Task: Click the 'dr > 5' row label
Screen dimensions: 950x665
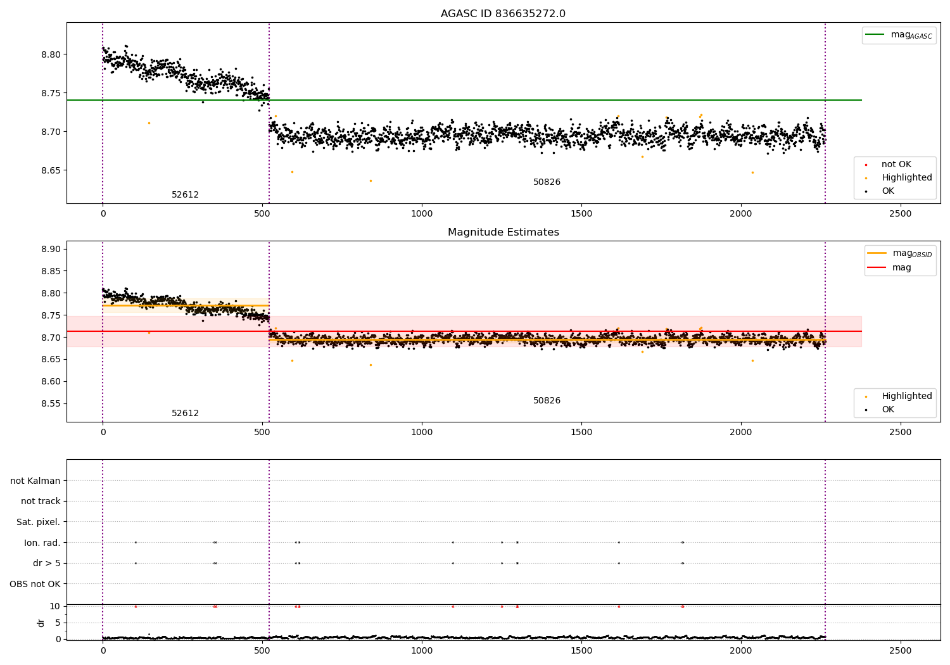Action: [x=47, y=564]
